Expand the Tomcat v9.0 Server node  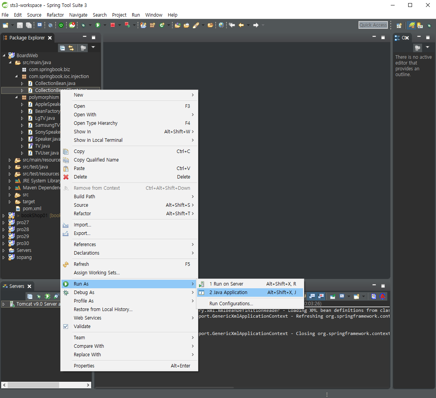click(3, 304)
